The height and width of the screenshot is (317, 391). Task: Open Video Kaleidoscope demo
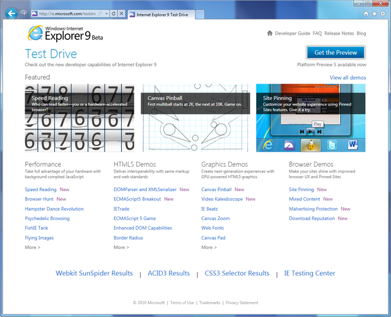[x=222, y=199]
